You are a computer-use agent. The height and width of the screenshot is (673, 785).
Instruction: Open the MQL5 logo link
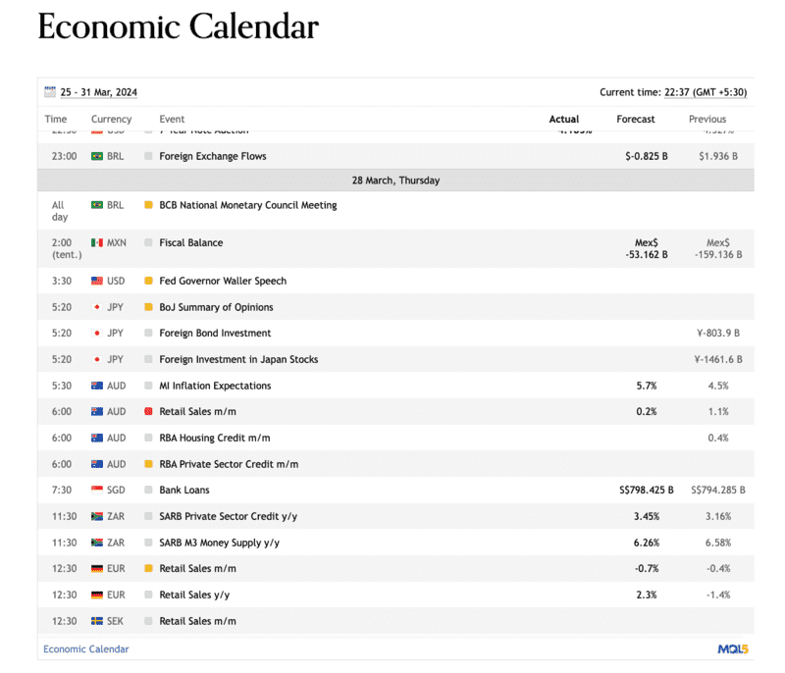click(x=733, y=649)
